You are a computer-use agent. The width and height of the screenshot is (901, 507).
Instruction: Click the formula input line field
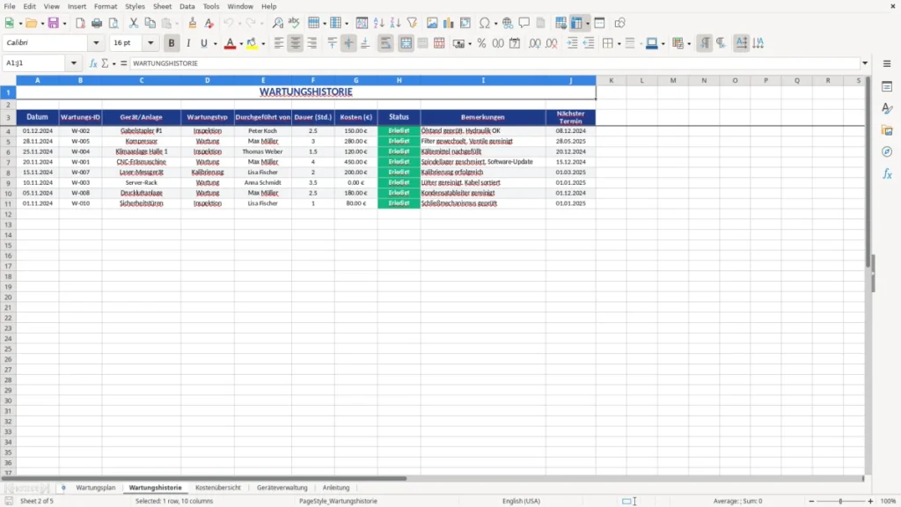494,63
